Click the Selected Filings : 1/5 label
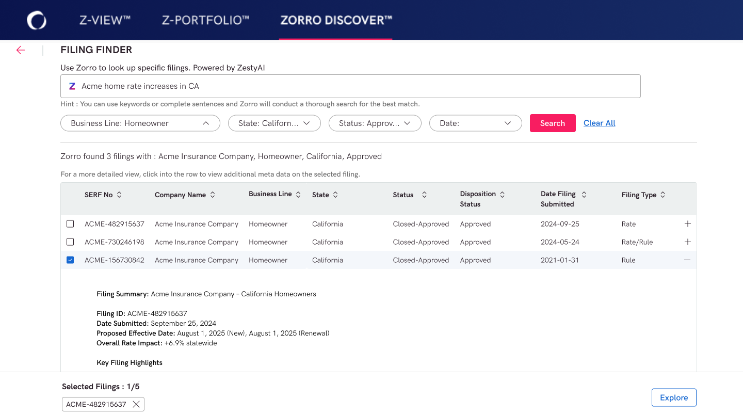This screenshot has height=413, width=743. click(101, 386)
